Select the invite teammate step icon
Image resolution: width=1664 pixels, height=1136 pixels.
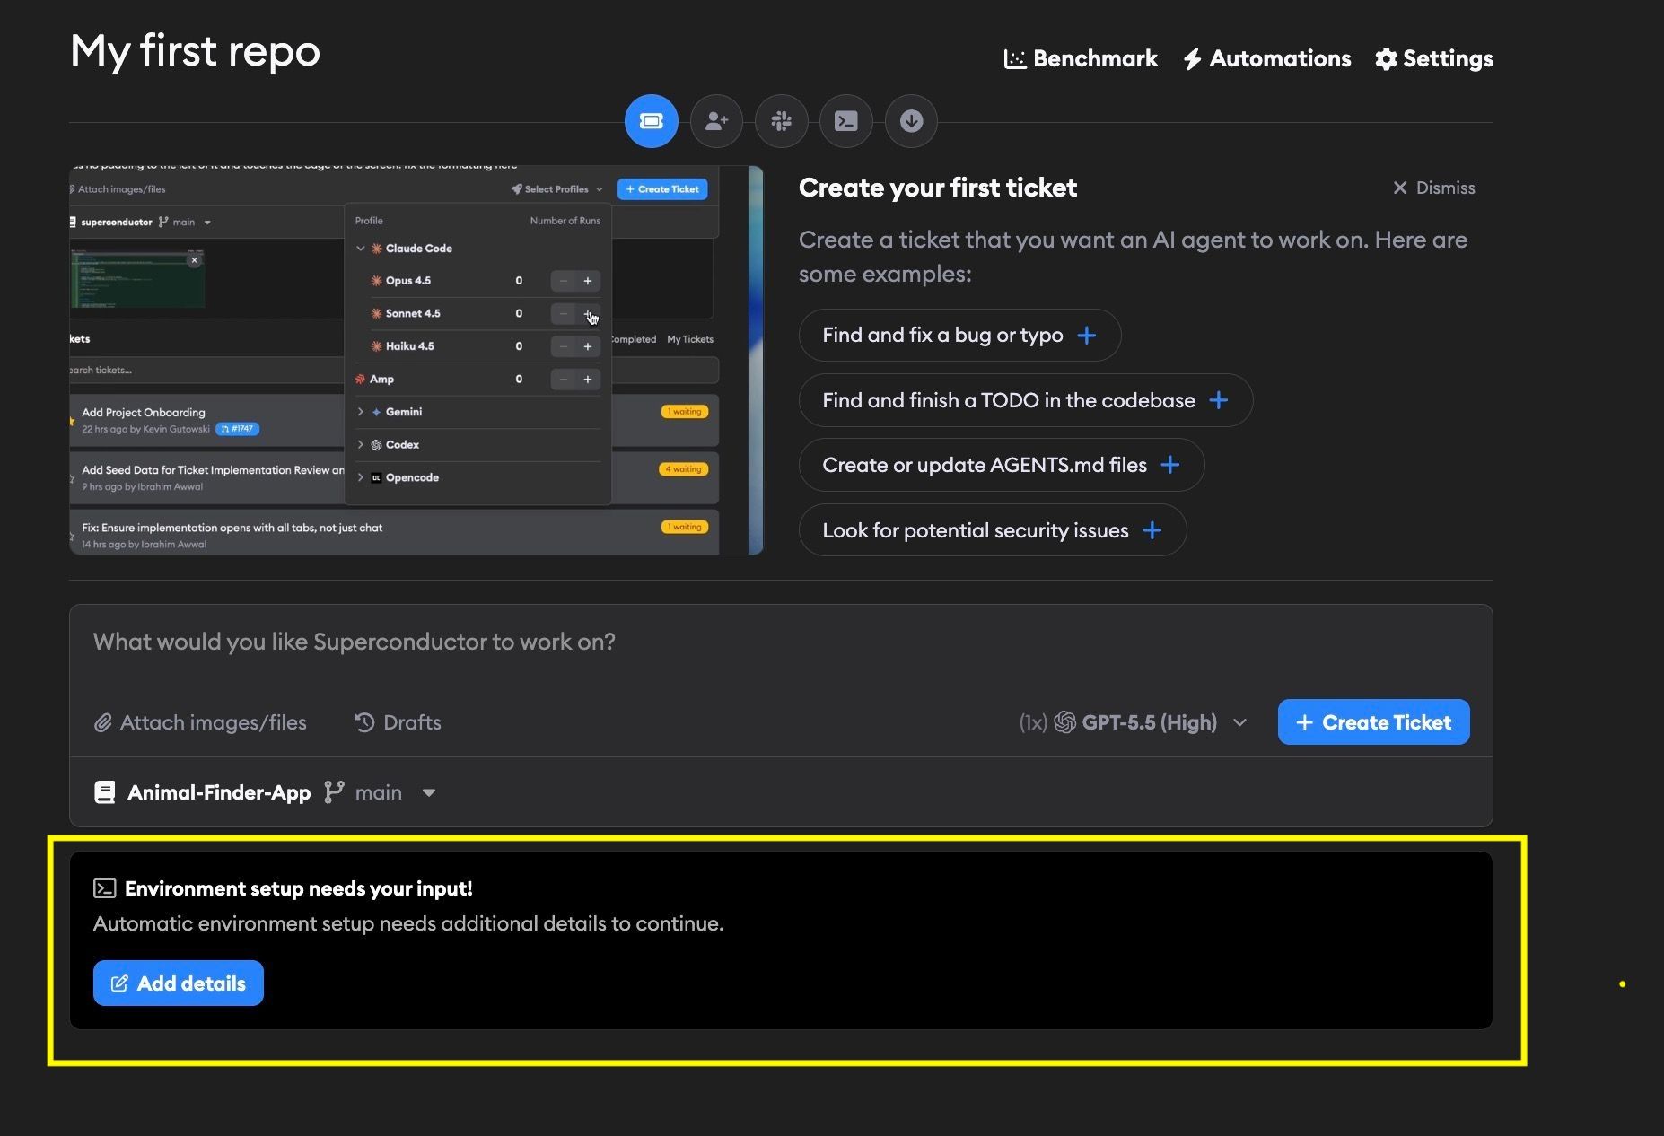click(x=716, y=121)
